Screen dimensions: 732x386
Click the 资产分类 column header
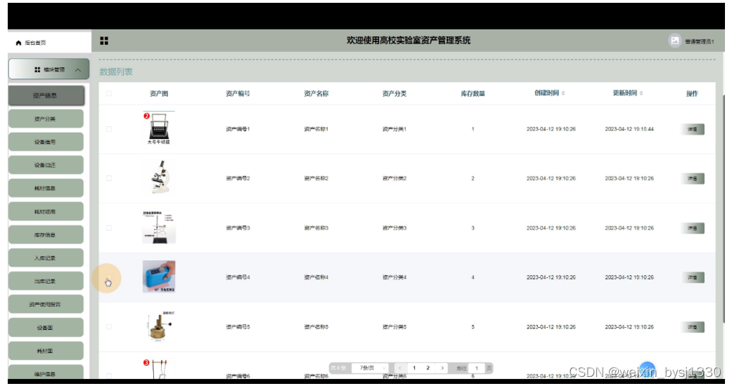coord(394,94)
